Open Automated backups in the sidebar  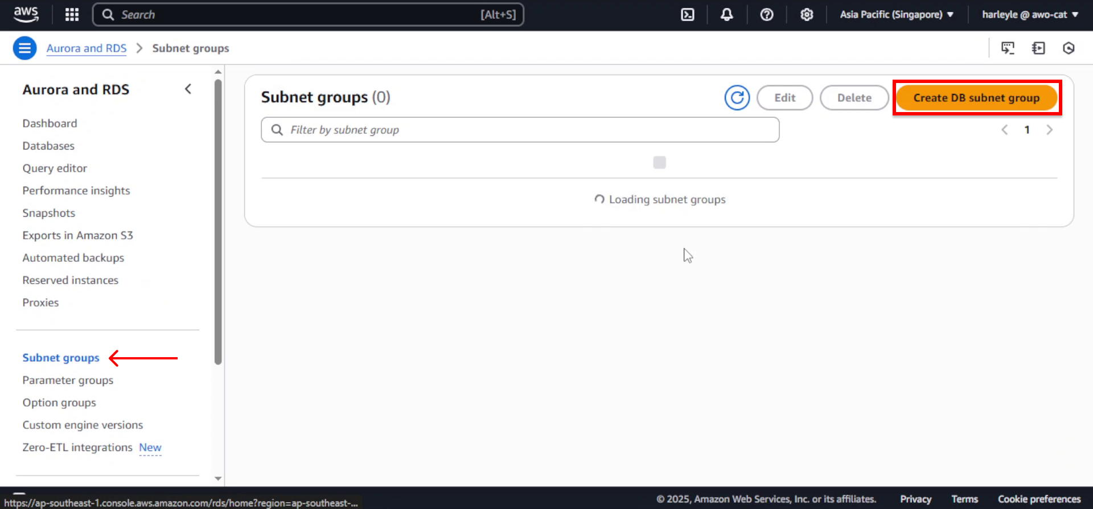click(x=73, y=258)
